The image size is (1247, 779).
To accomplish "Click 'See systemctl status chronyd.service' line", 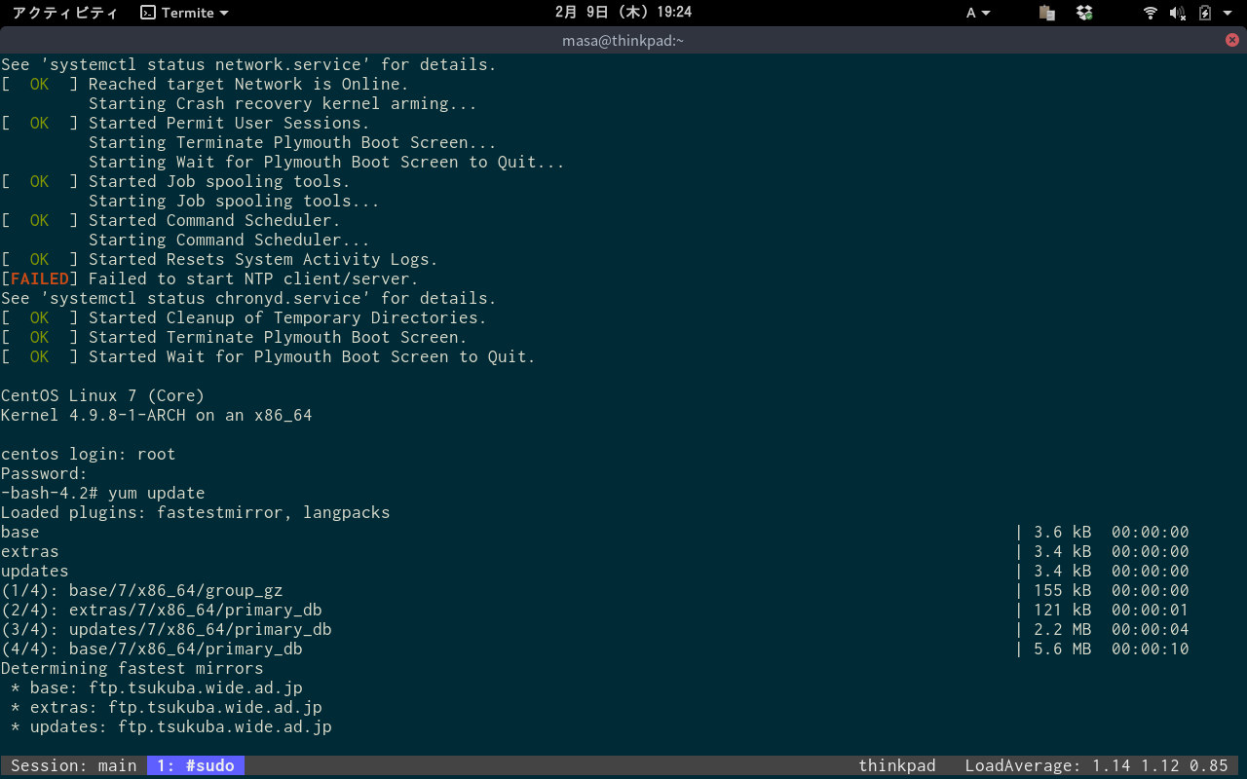I will point(249,298).
